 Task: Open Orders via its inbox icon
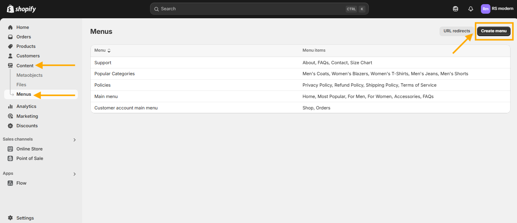pos(10,37)
